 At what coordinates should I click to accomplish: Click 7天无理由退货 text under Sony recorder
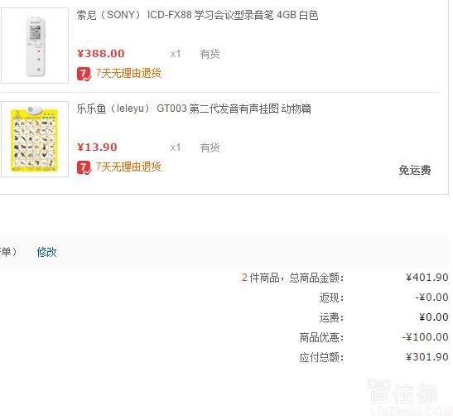tap(128, 73)
